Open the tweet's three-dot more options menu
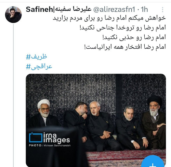 point(162,10)
